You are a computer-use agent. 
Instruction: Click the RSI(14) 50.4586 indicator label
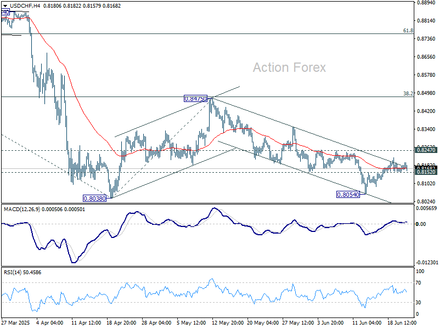22,272
